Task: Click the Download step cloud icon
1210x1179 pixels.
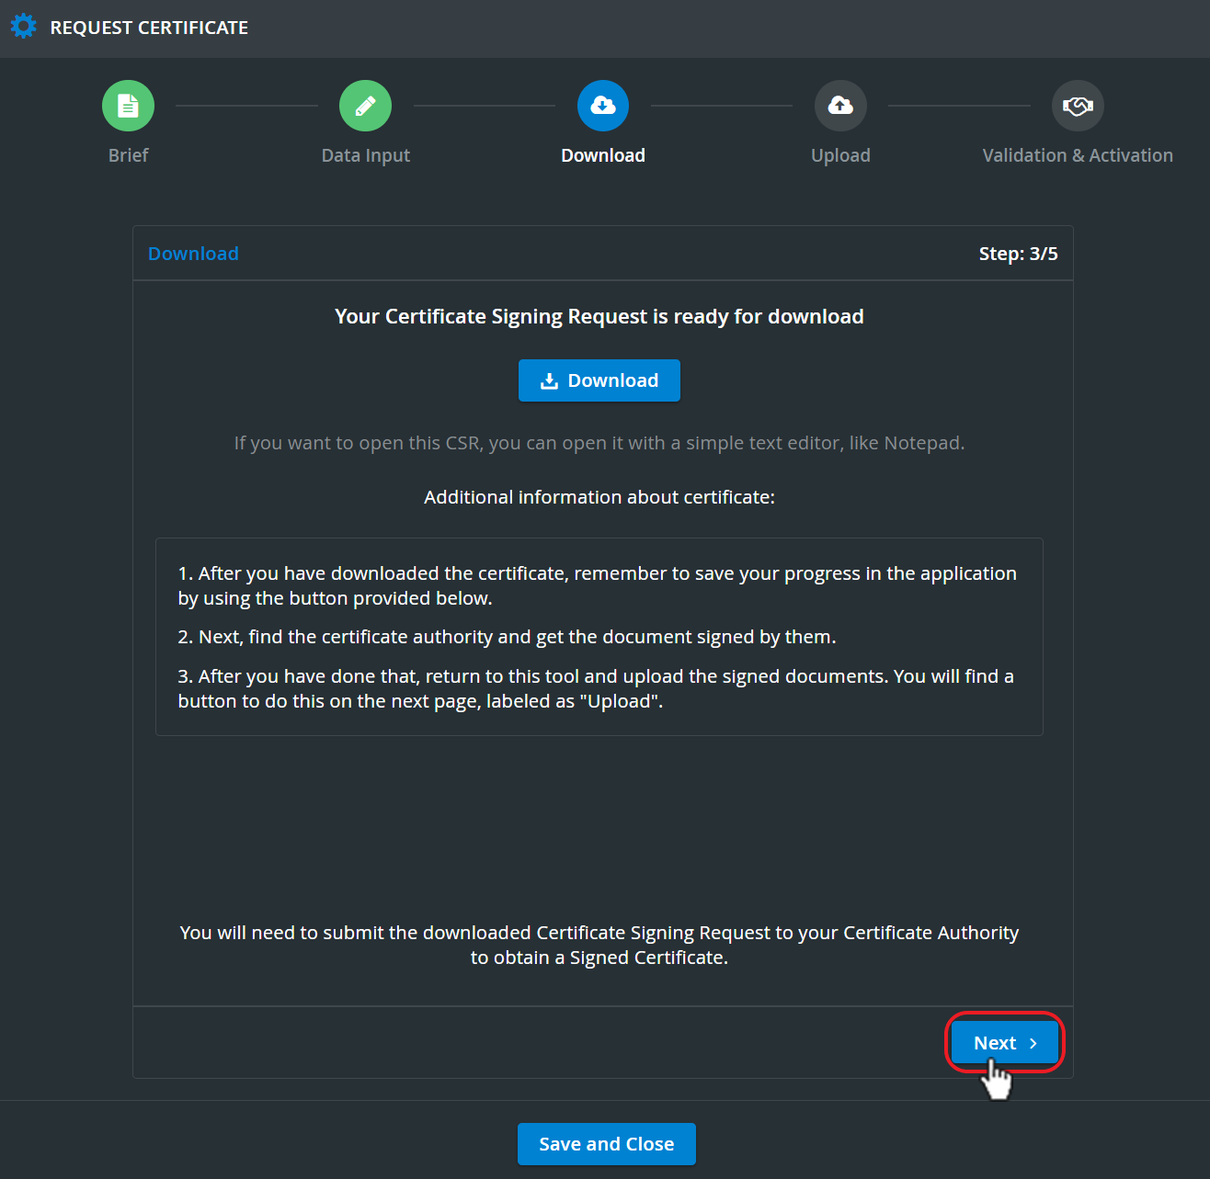Action: click(x=603, y=106)
